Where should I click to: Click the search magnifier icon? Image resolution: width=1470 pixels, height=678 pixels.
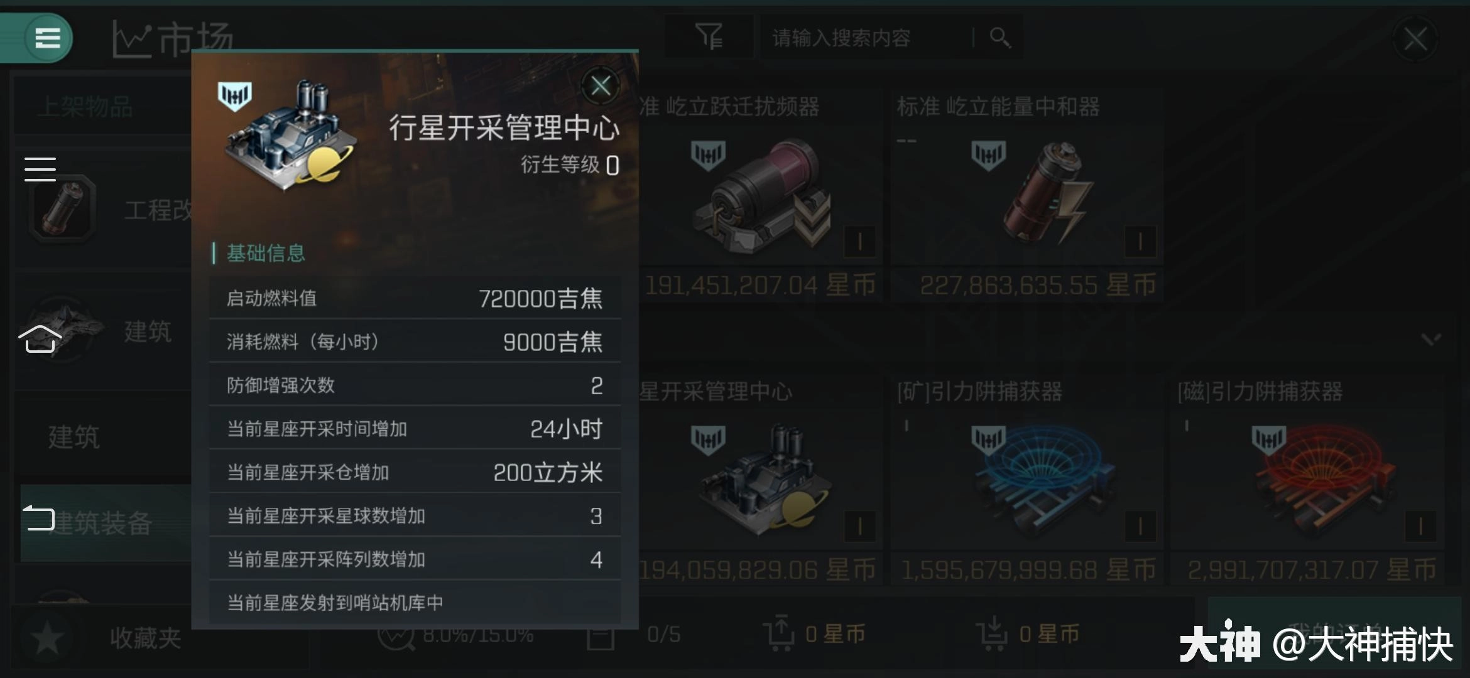pos(999,38)
